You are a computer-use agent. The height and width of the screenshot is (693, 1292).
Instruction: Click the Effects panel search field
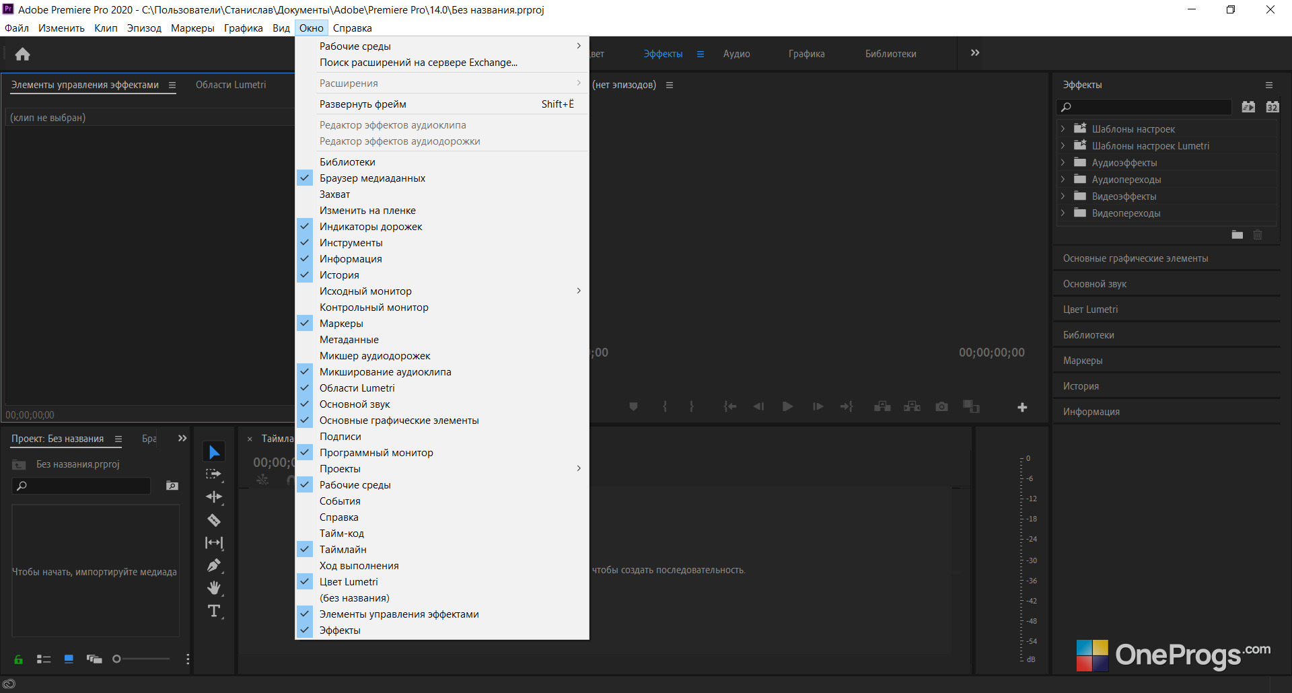pyautogui.click(x=1144, y=107)
